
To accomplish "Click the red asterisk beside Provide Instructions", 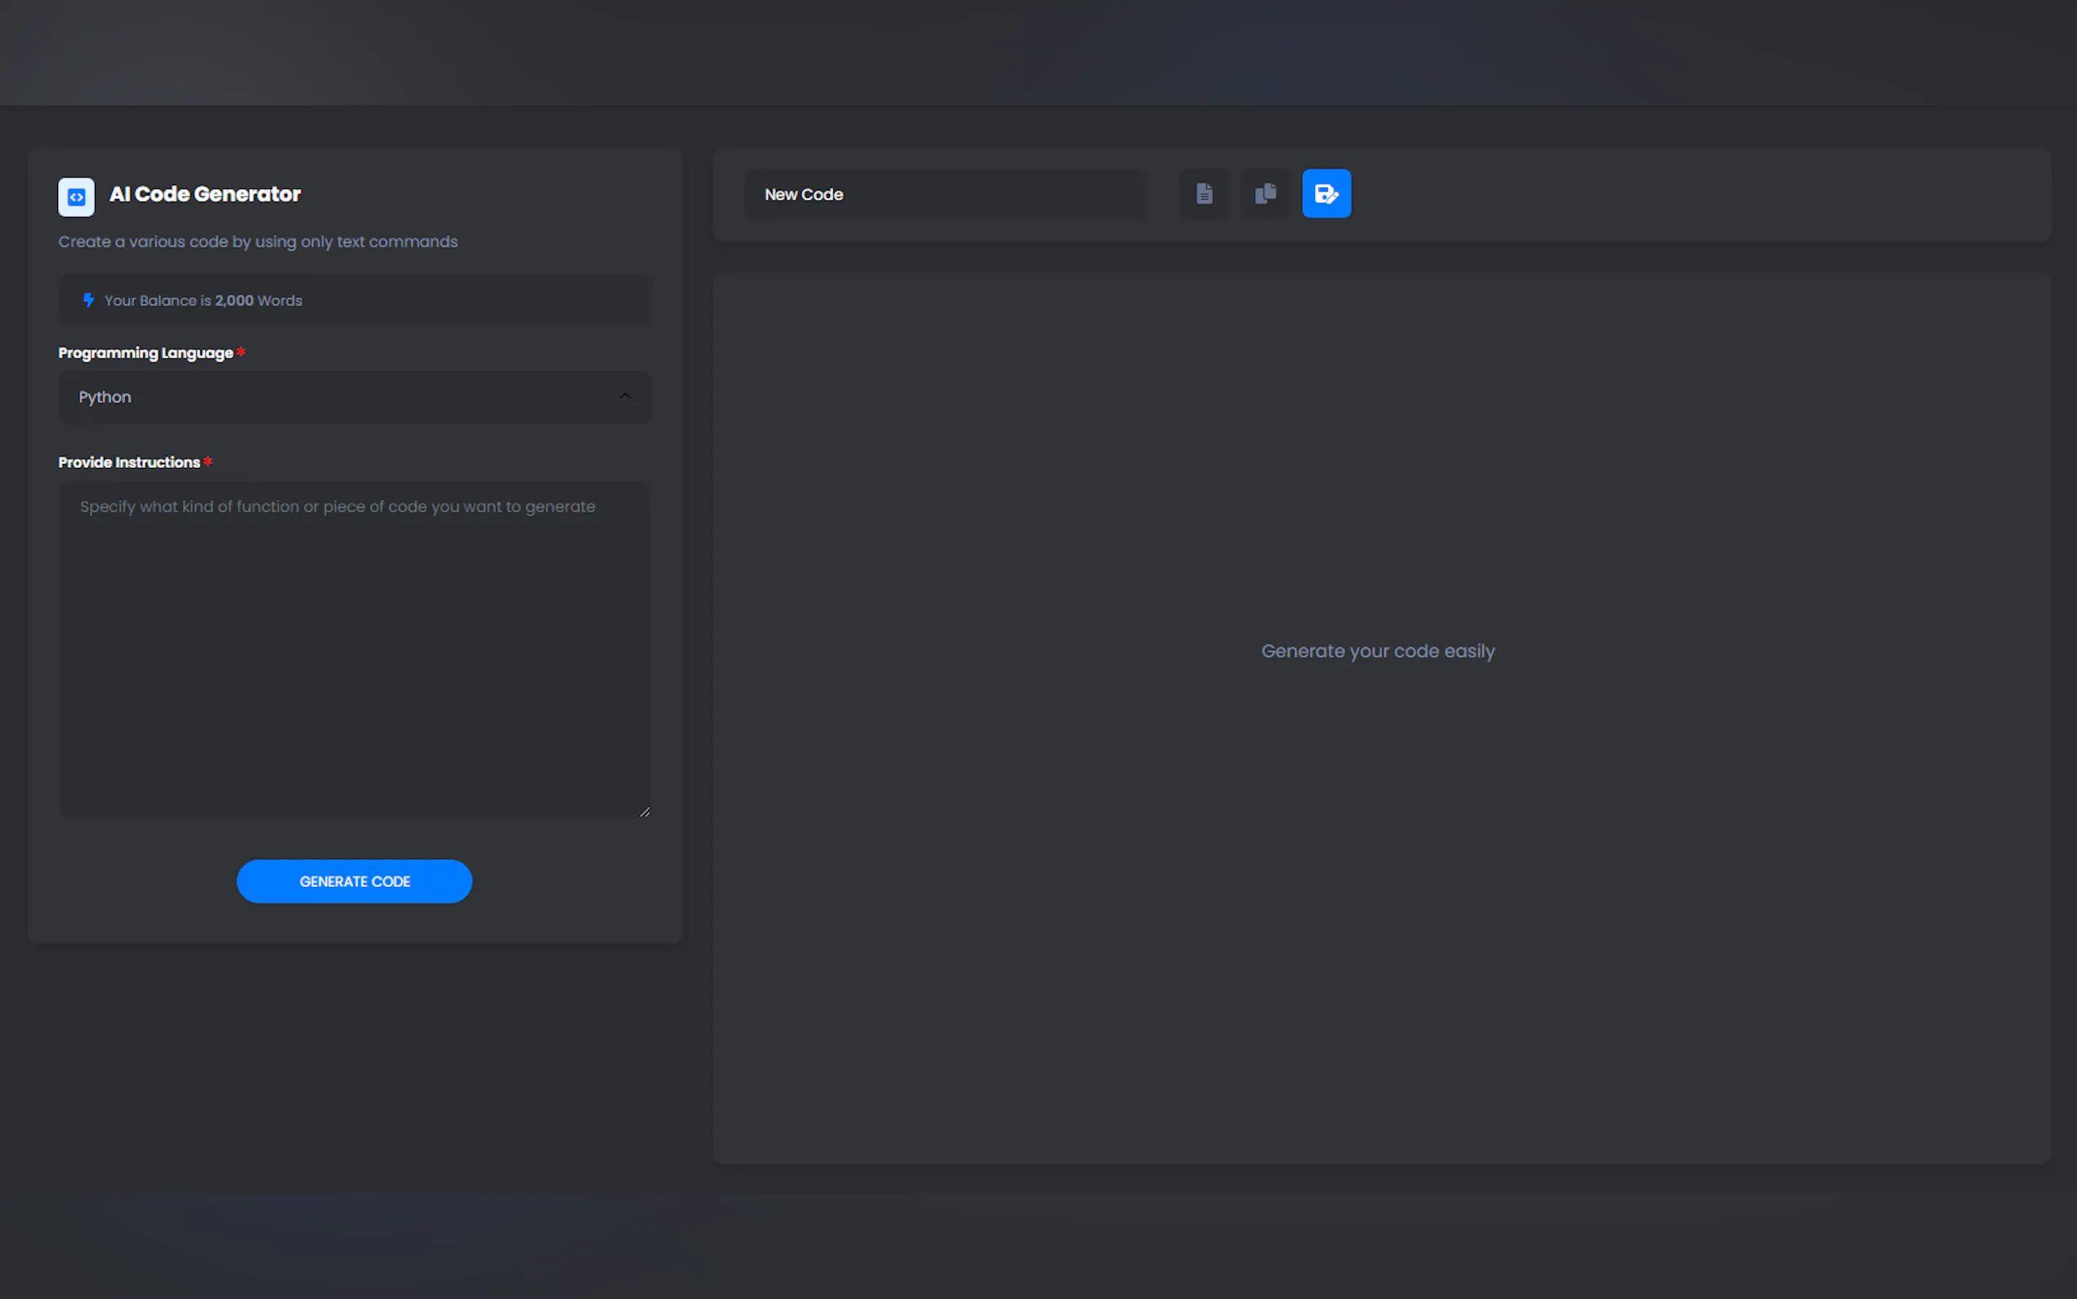I will [208, 461].
